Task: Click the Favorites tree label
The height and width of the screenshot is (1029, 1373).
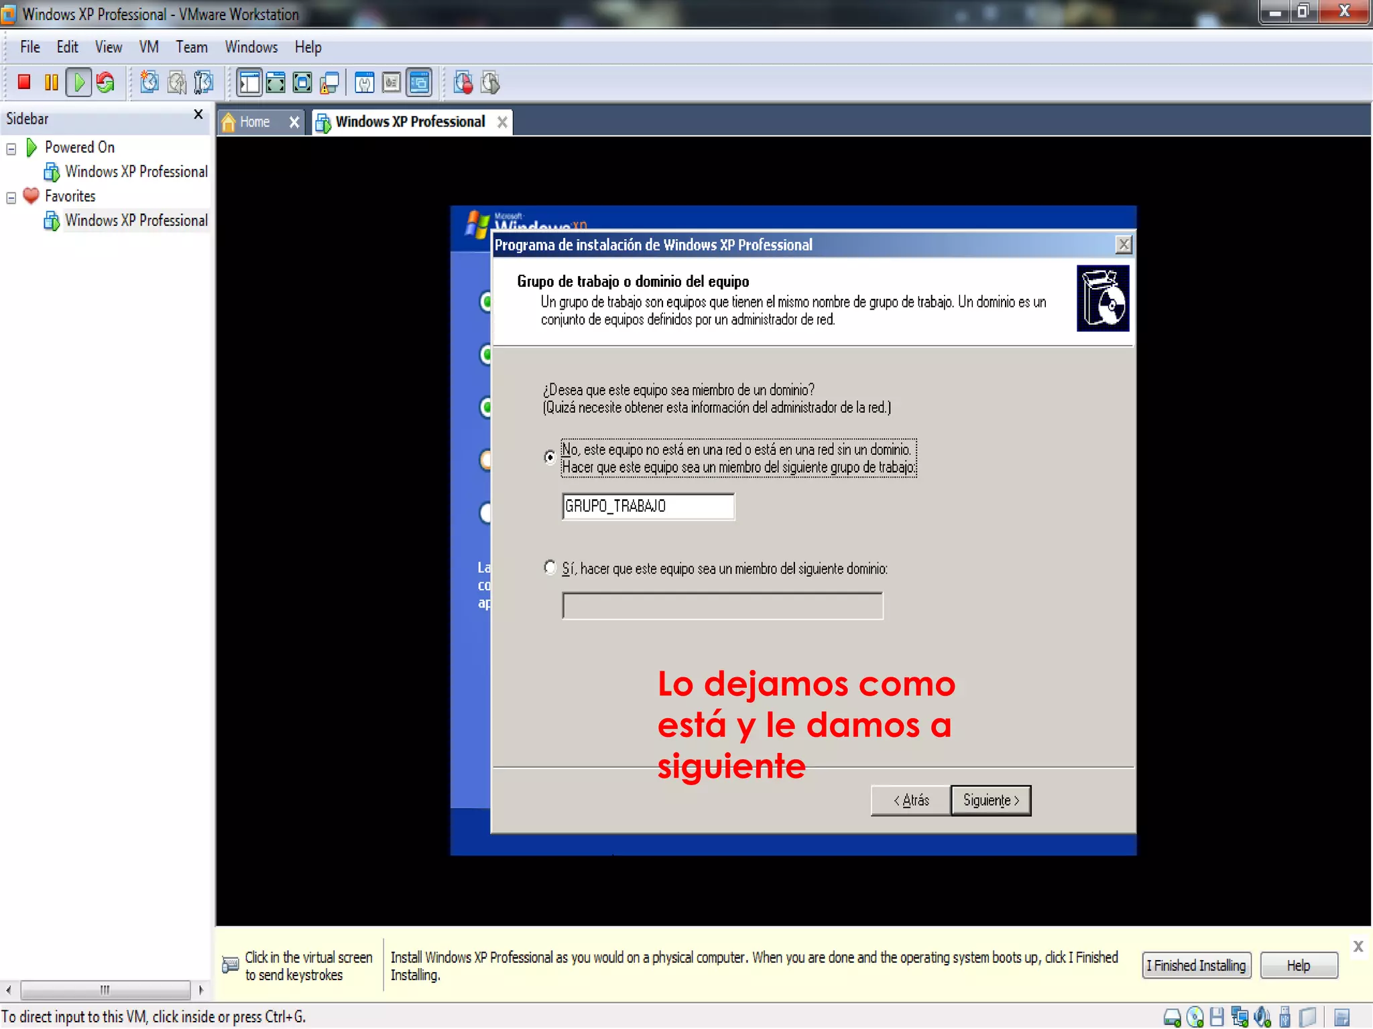Action: pyautogui.click(x=70, y=196)
